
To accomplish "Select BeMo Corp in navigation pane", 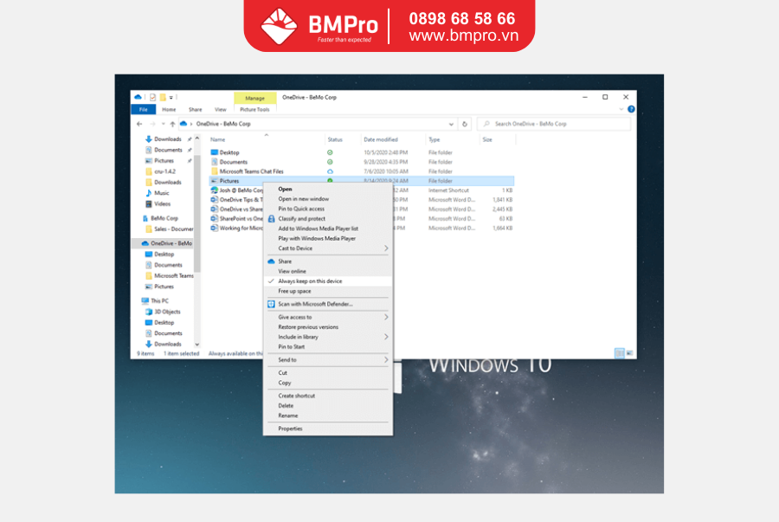I will [x=164, y=218].
